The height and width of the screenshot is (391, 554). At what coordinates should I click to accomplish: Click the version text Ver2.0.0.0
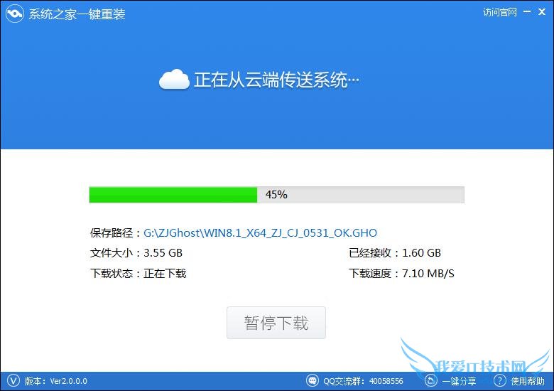pyautogui.click(x=69, y=381)
